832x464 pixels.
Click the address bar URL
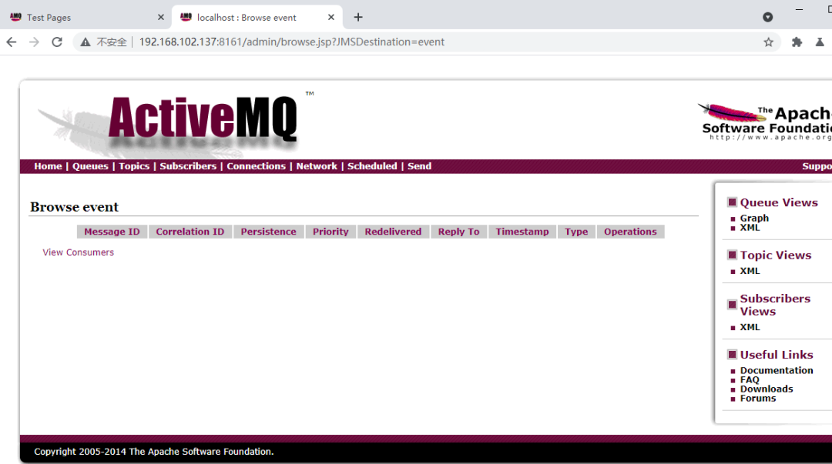tap(291, 42)
